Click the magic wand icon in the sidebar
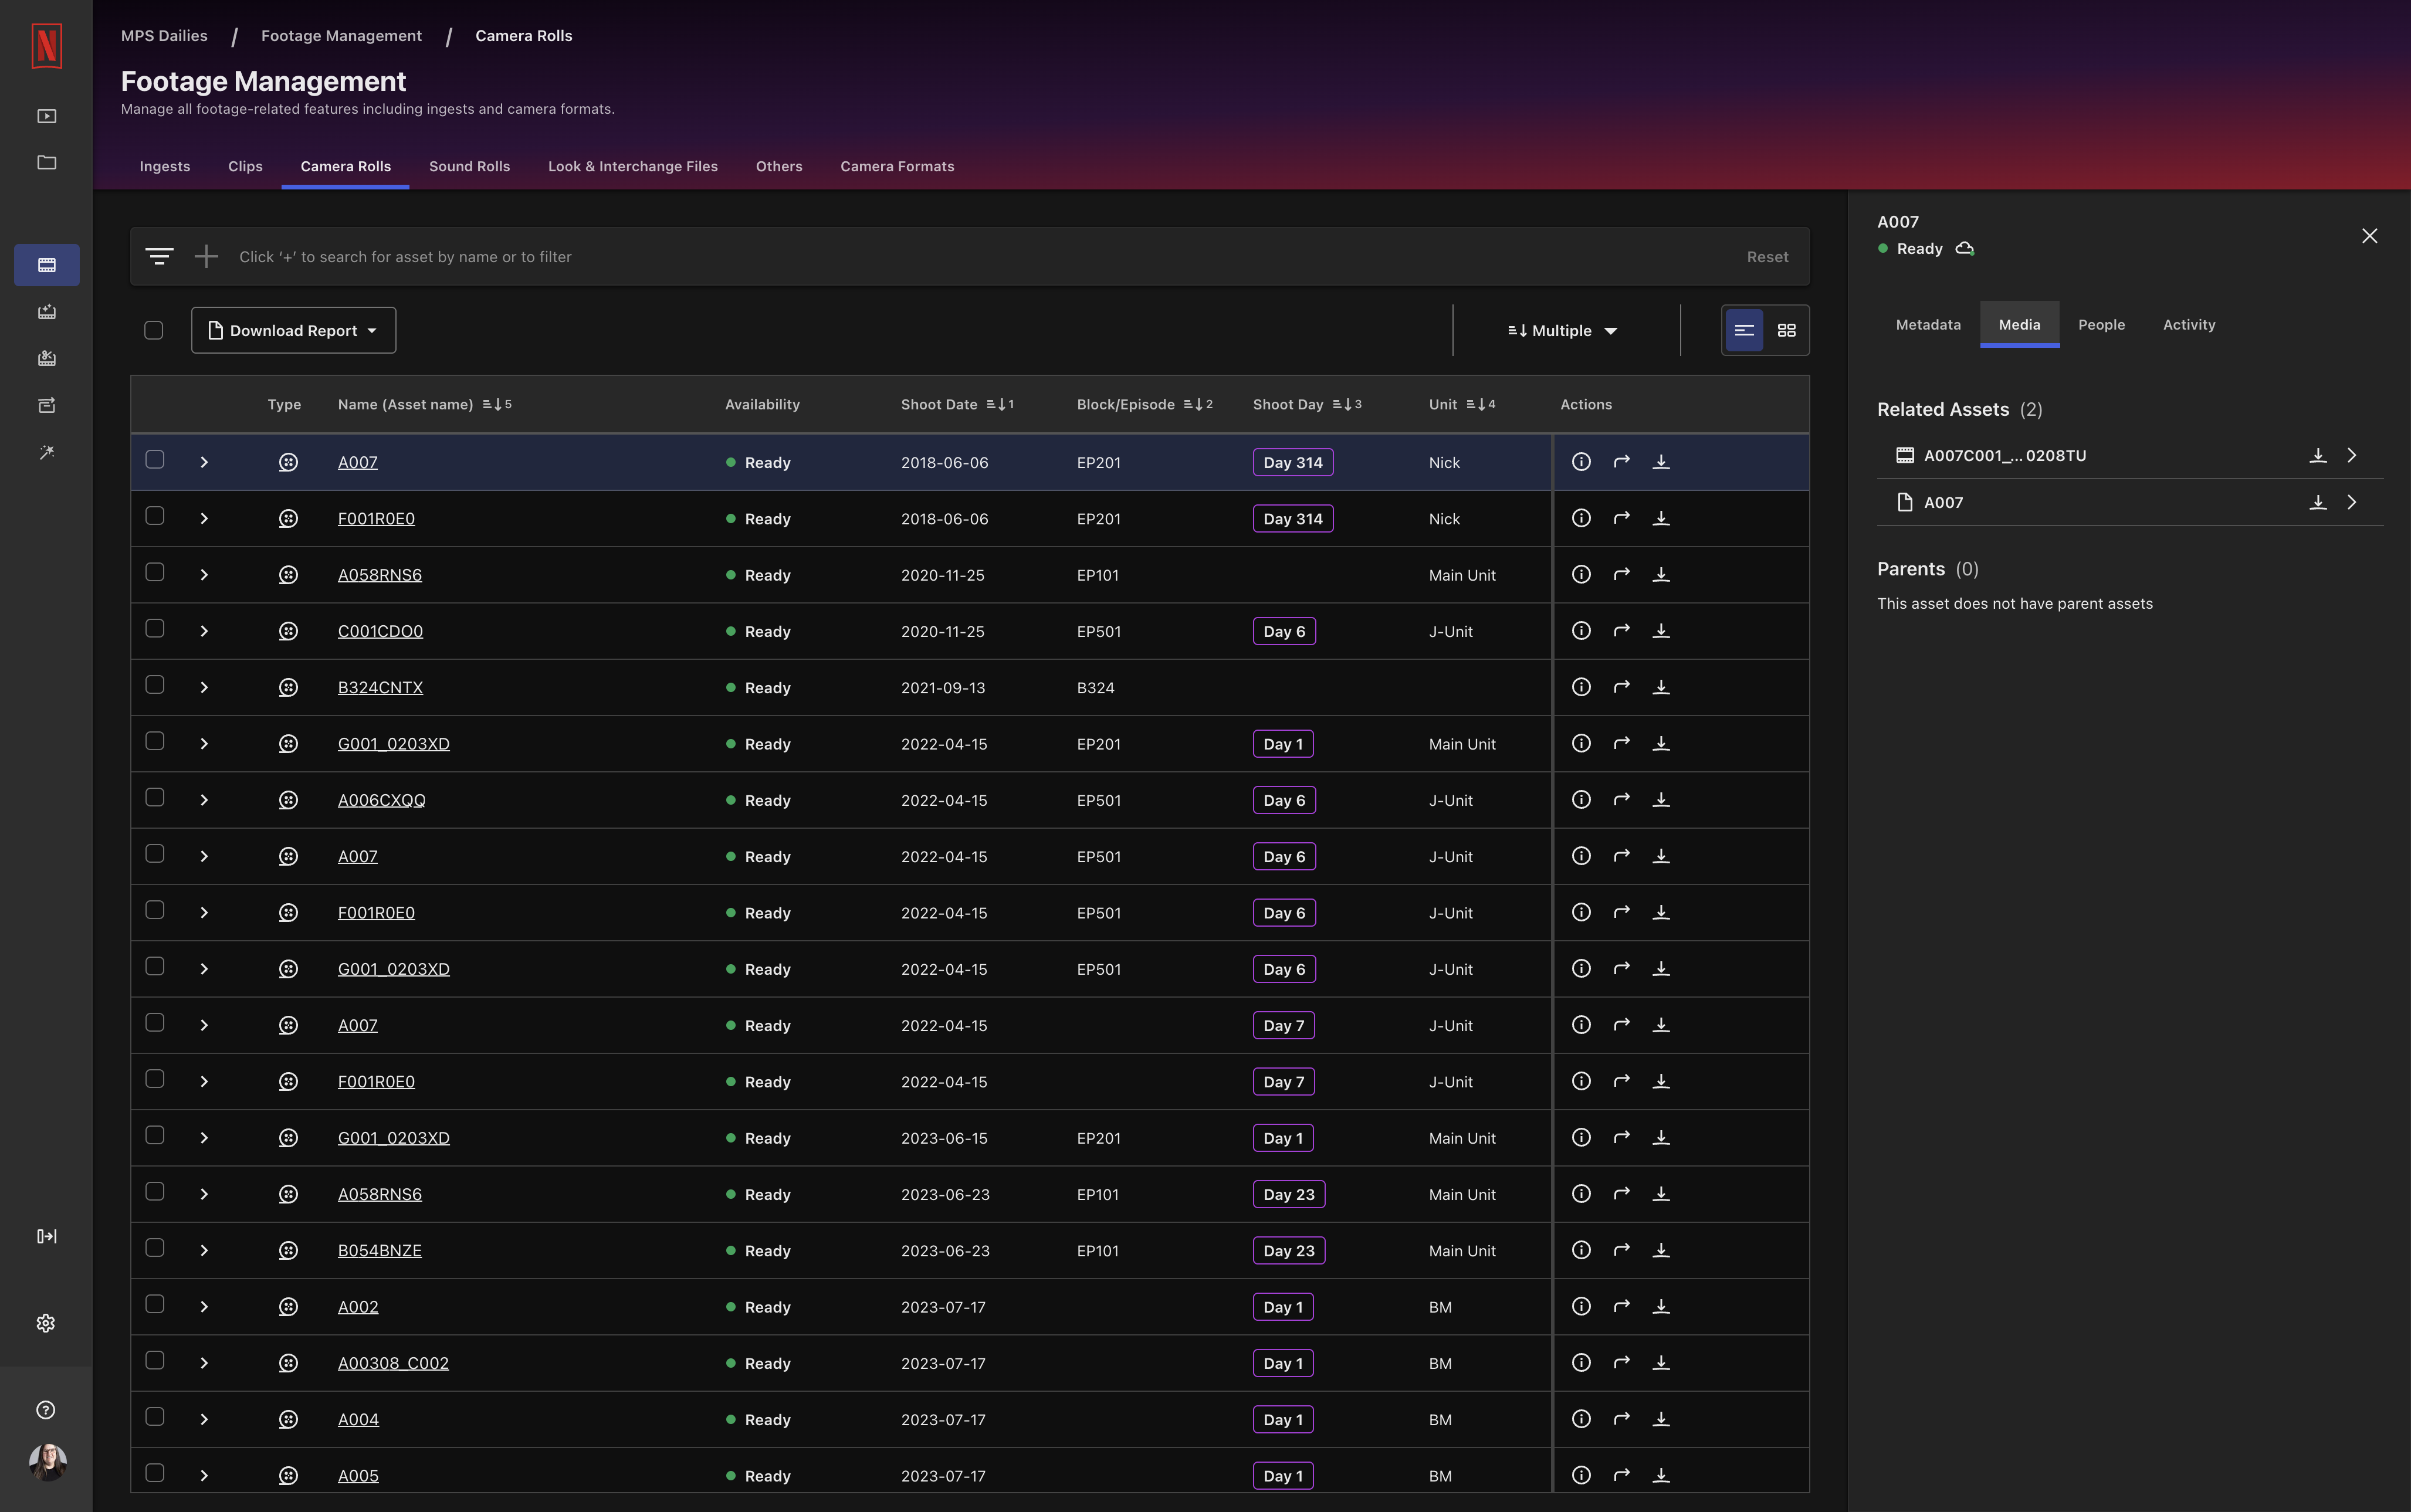This screenshot has width=2411, height=1512. point(46,452)
